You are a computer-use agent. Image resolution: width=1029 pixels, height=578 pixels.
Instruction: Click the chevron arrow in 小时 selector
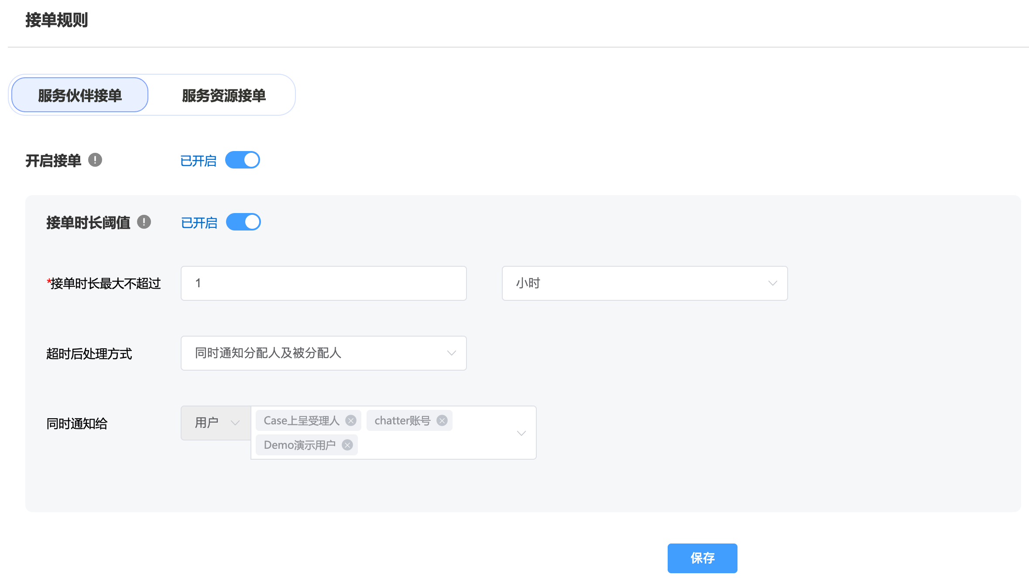tap(772, 283)
